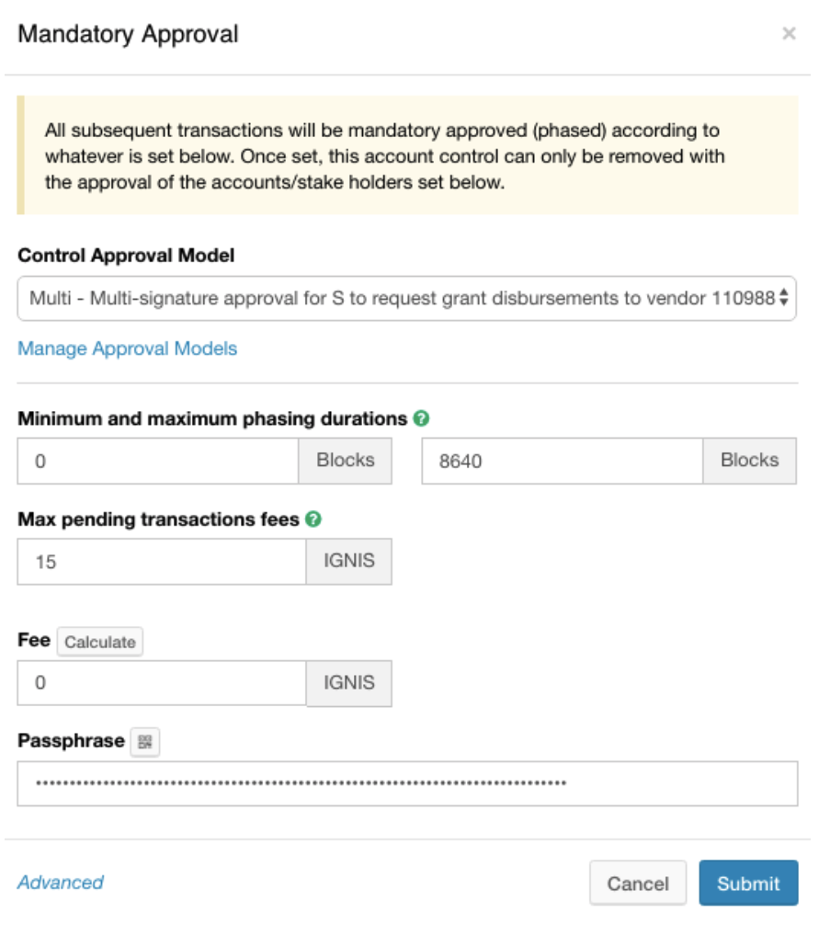Click the Cancel button
Image resolution: width=830 pixels, height=936 pixels.
coord(637,884)
